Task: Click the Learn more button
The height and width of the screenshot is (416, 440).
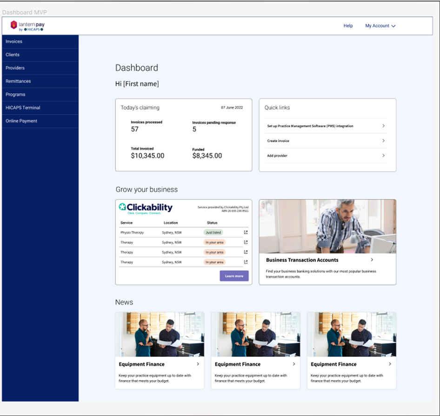Action: point(234,276)
